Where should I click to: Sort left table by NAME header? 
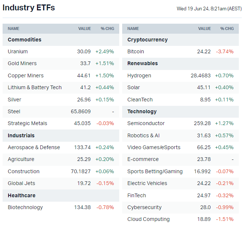point(14,28)
